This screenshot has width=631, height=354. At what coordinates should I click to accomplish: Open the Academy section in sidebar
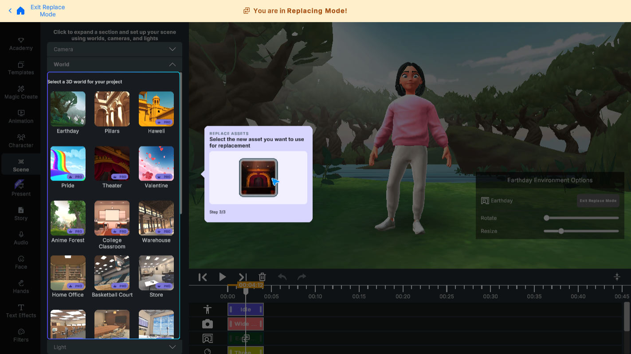pos(20,43)
